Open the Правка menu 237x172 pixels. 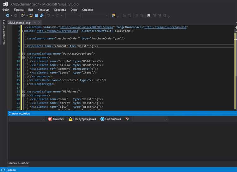(19, 10)
